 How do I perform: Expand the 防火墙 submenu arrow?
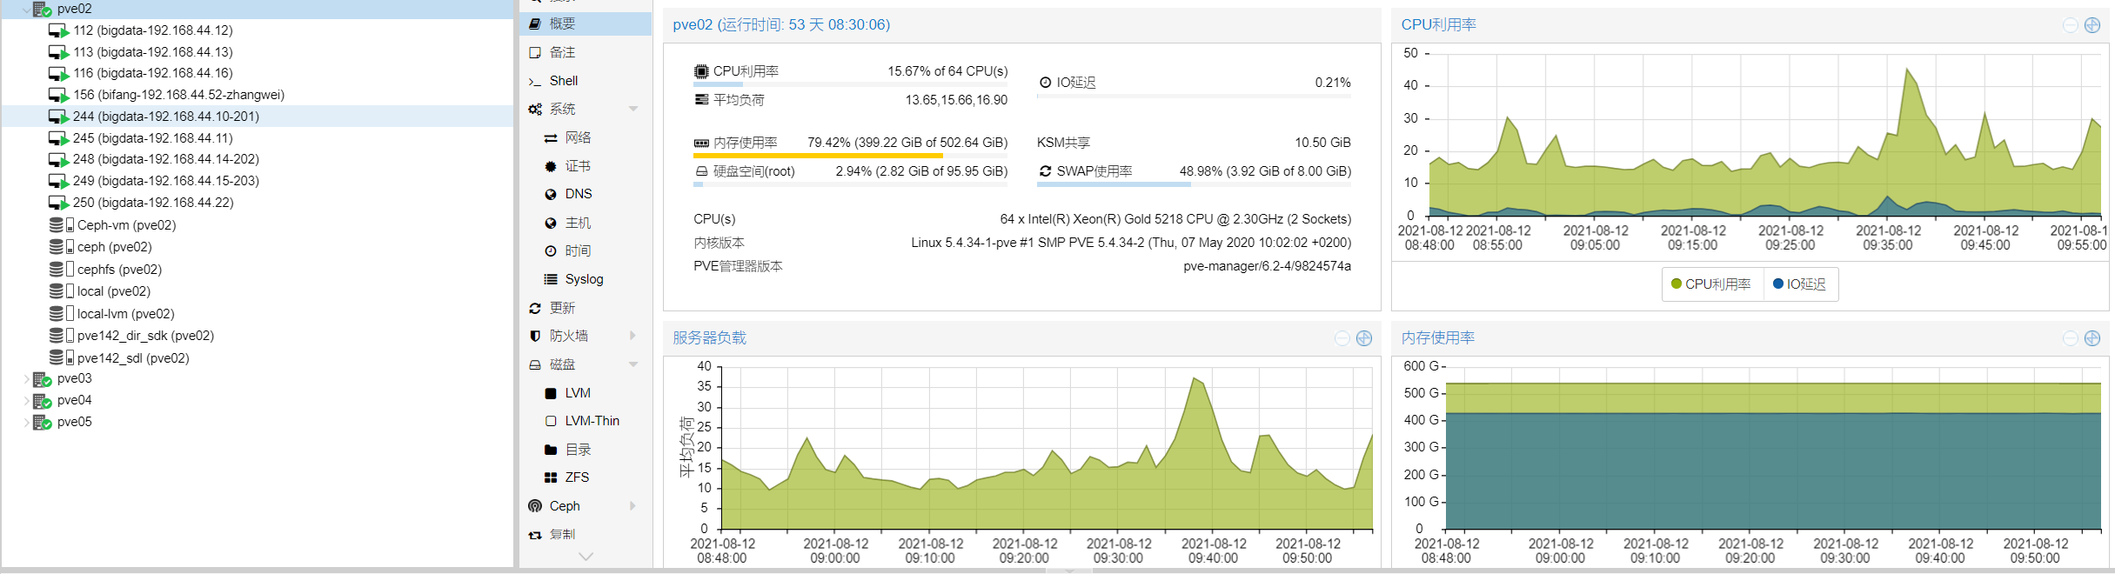coord(632,336)
